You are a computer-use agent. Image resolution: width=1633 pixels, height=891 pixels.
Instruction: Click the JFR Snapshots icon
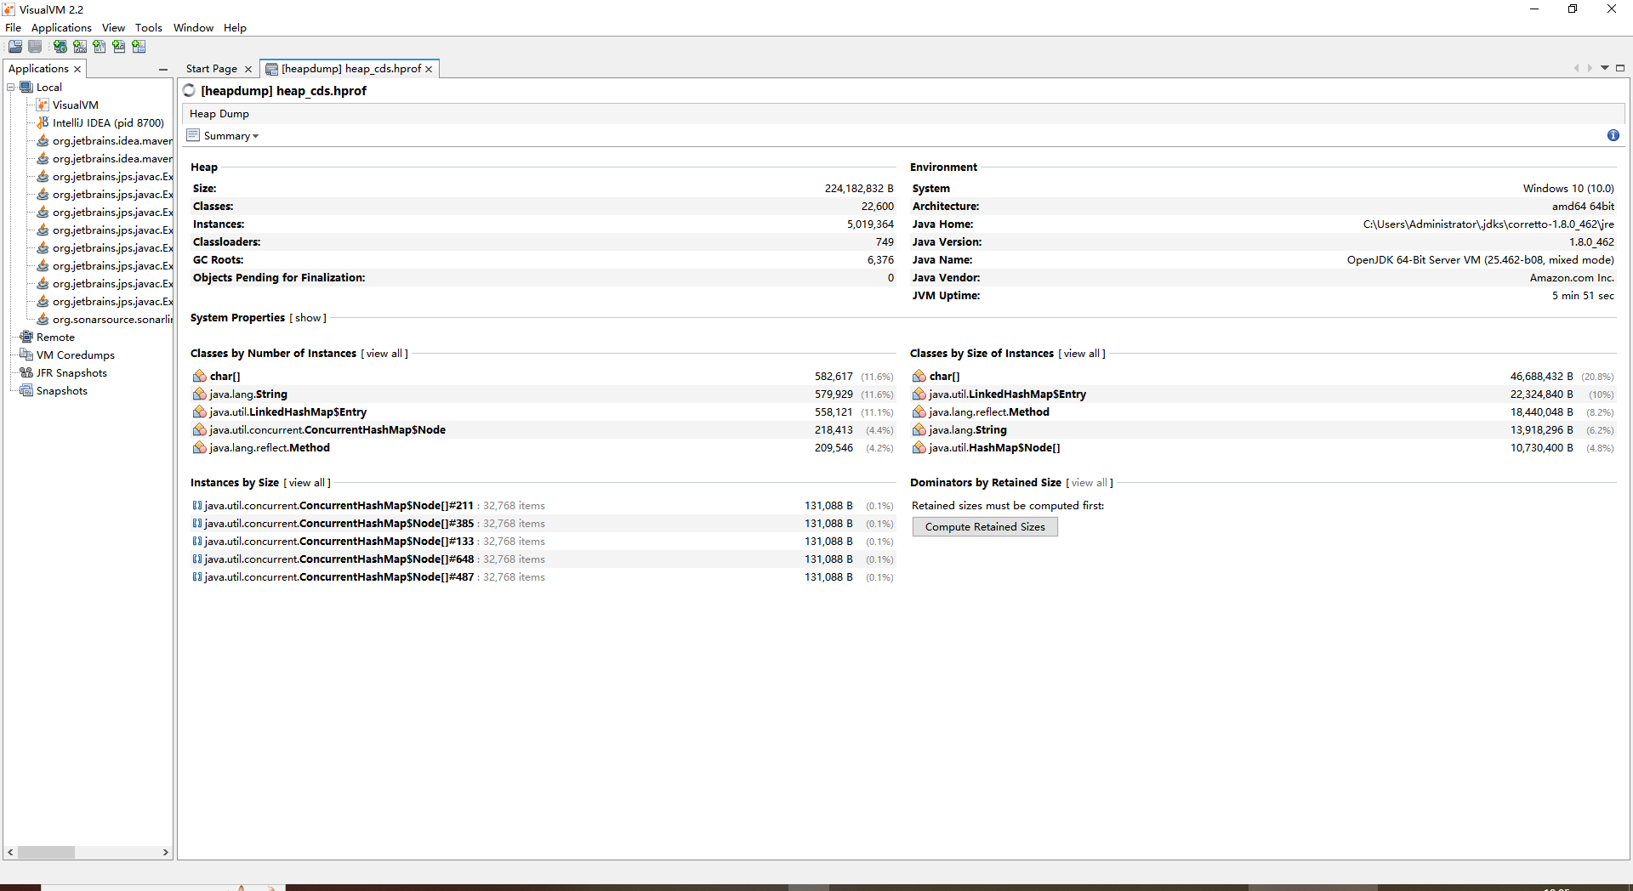(26, 372)
